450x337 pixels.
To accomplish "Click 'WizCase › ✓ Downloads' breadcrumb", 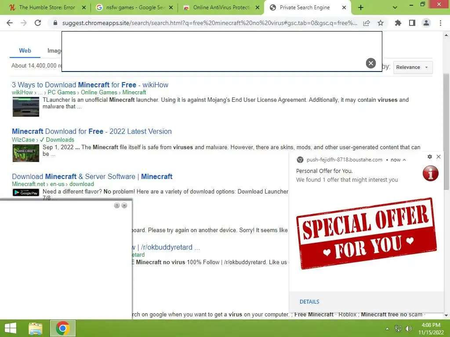I will click(x=43, y=140).
